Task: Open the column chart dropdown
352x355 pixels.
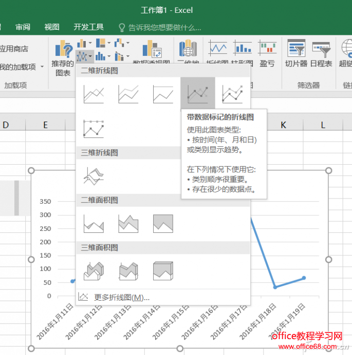Action: [84, 43]
